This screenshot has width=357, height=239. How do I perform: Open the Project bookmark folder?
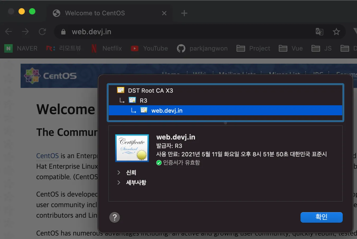click(x=253, y=48)
